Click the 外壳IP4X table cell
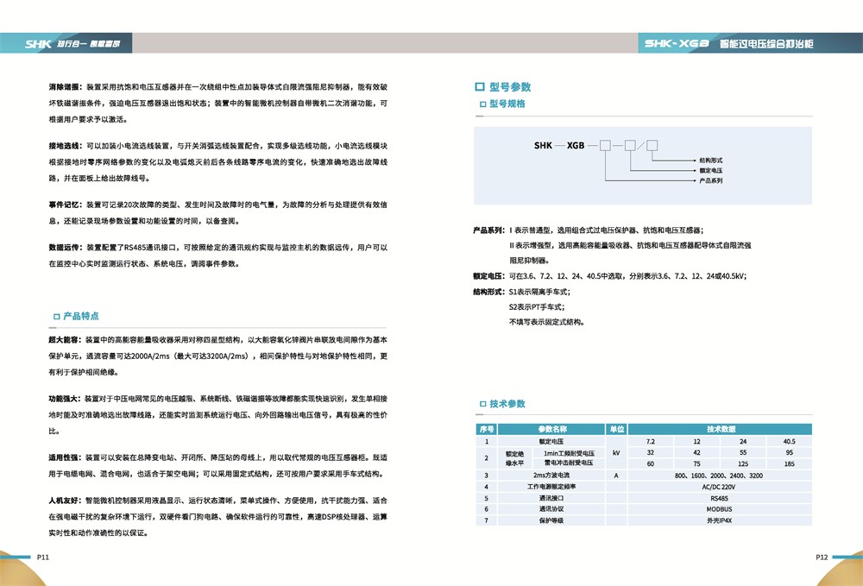Screen dimensions: 863x586 (x=720, y=520)
